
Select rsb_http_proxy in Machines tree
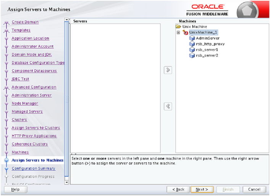(x=210, y=44)
